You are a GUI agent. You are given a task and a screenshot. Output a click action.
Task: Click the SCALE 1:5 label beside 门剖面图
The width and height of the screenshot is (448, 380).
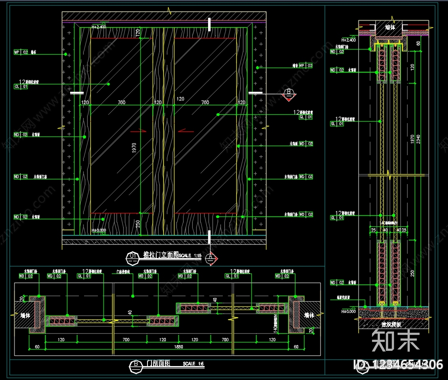193,364
